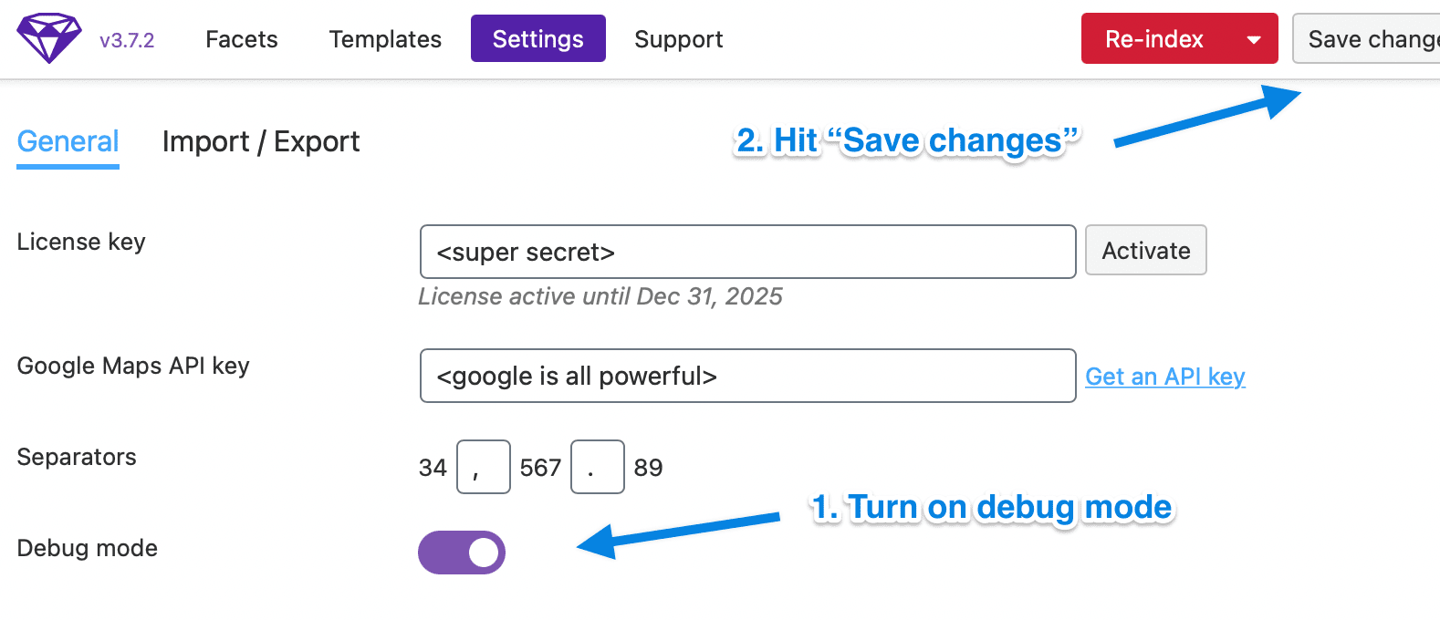Turn off the Debug mode switch
The height and width of the screenshot is (620, 1440).
(462, 553)
